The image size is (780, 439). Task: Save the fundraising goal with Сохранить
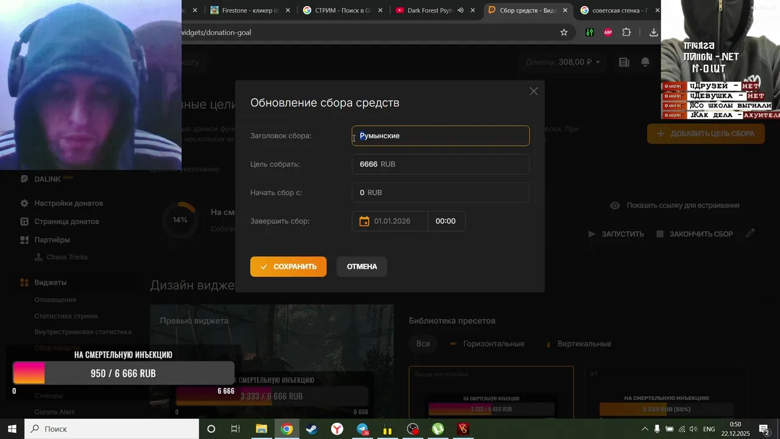point(288,266)
